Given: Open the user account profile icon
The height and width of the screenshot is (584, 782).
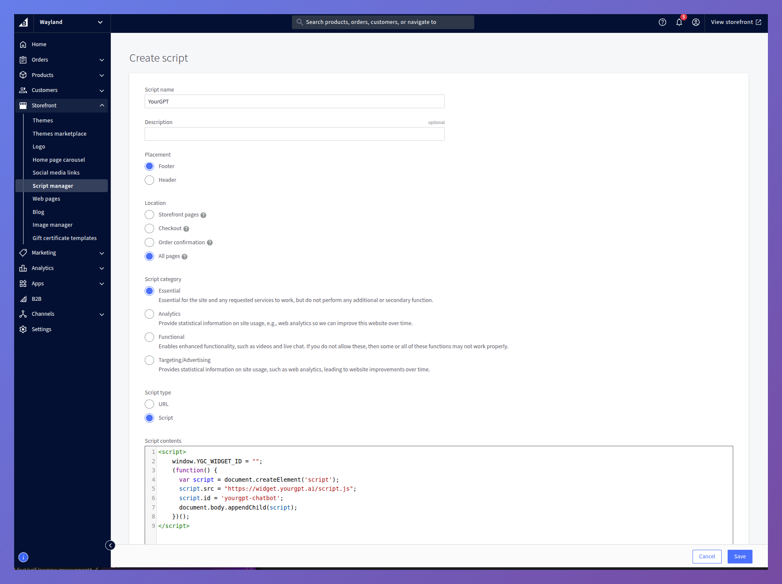Looking at the screenshot, I should [x=696, y=22].
